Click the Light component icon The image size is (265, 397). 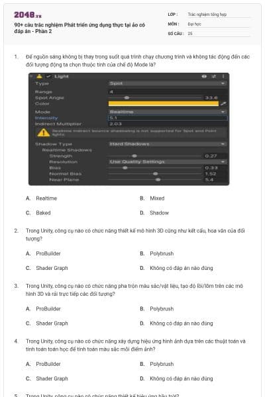tap(39, 76)
